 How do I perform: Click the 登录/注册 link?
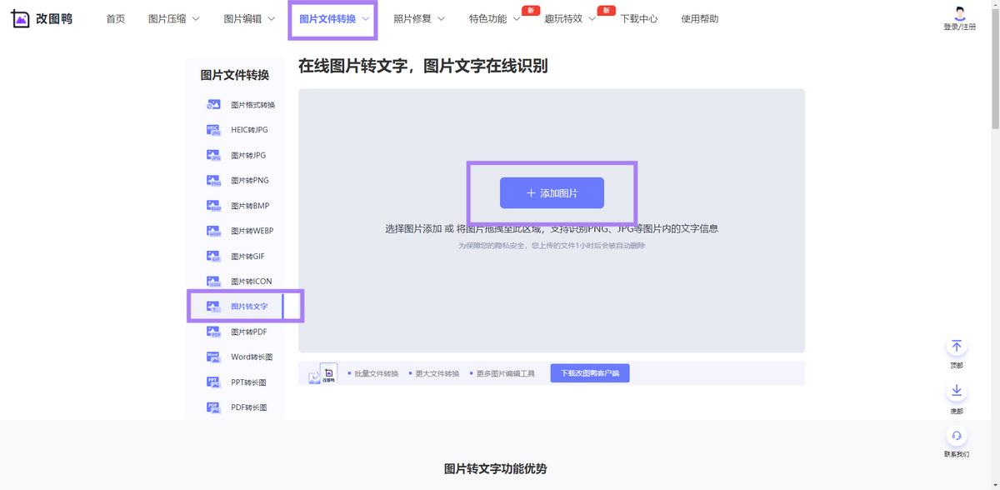pyautogui.click(x=958, y=24)
